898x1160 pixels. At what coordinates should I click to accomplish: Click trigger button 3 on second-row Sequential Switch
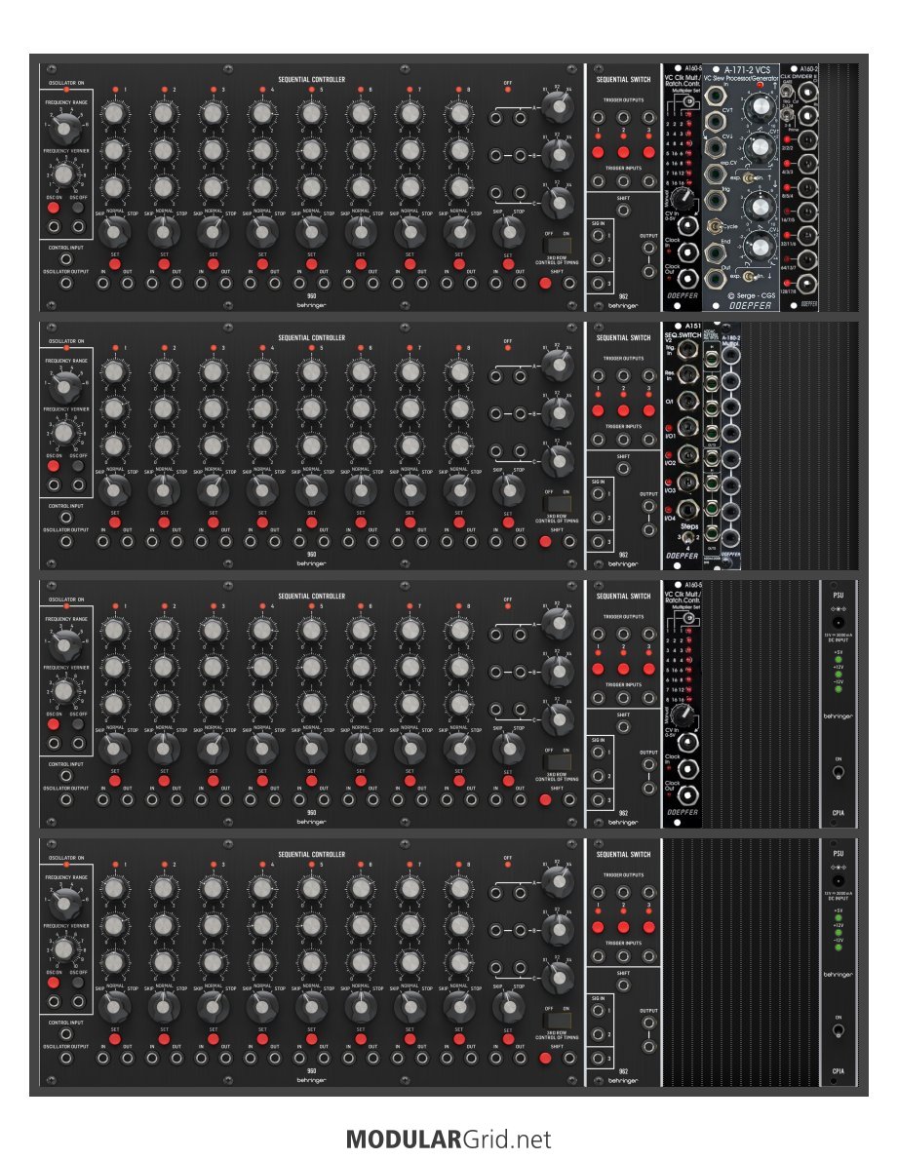click(648, 410)
